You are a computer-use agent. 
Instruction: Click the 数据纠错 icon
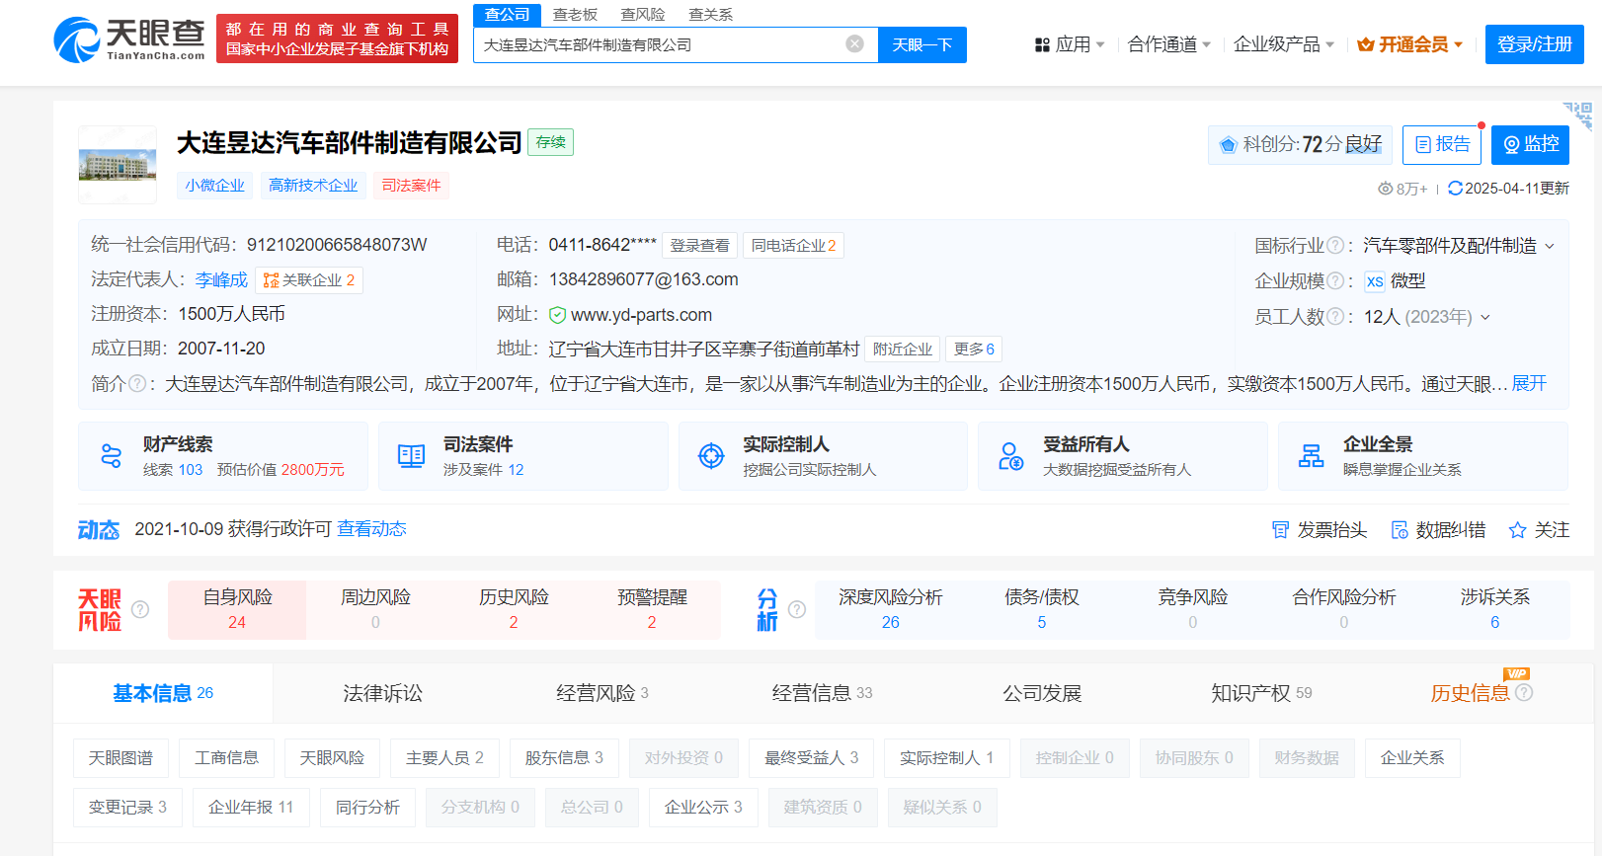pyautogui.click(x=1400, y=530)
